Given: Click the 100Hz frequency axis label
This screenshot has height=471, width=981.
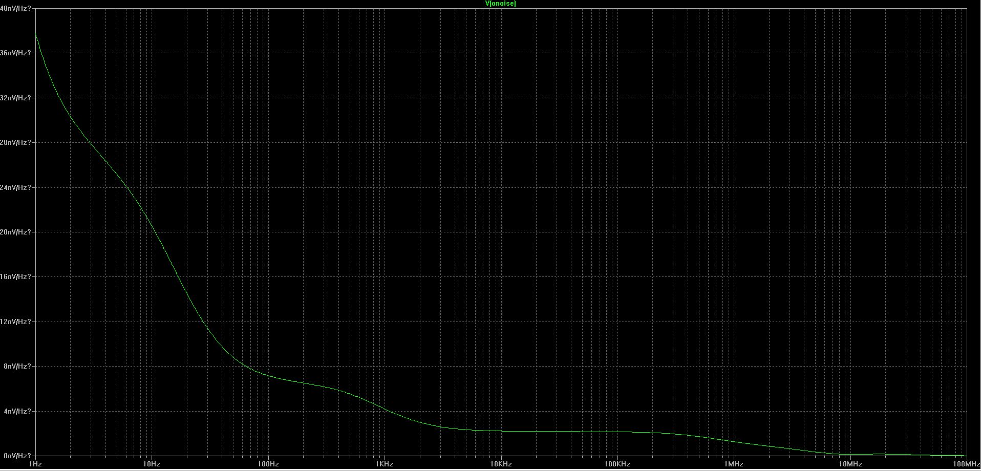Looking at the screenshot, I should click(x=268, y=464).
